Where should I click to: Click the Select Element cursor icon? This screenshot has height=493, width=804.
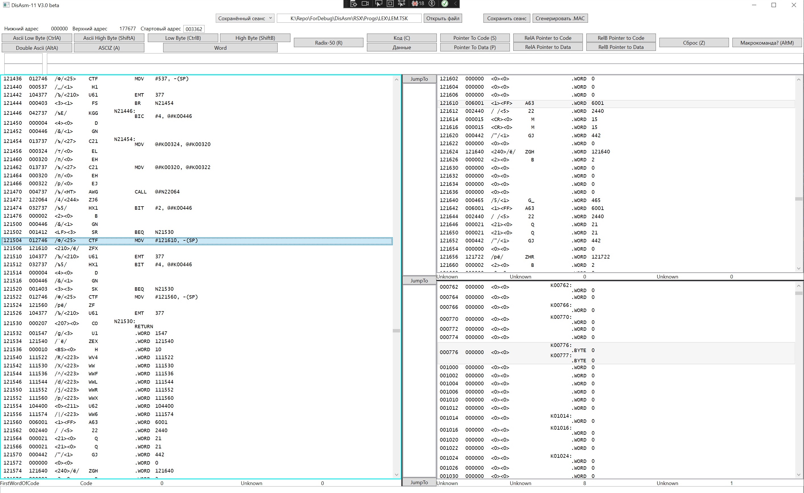(379, 4)
